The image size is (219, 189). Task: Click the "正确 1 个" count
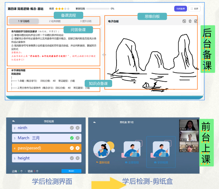(x=17, y=171)
